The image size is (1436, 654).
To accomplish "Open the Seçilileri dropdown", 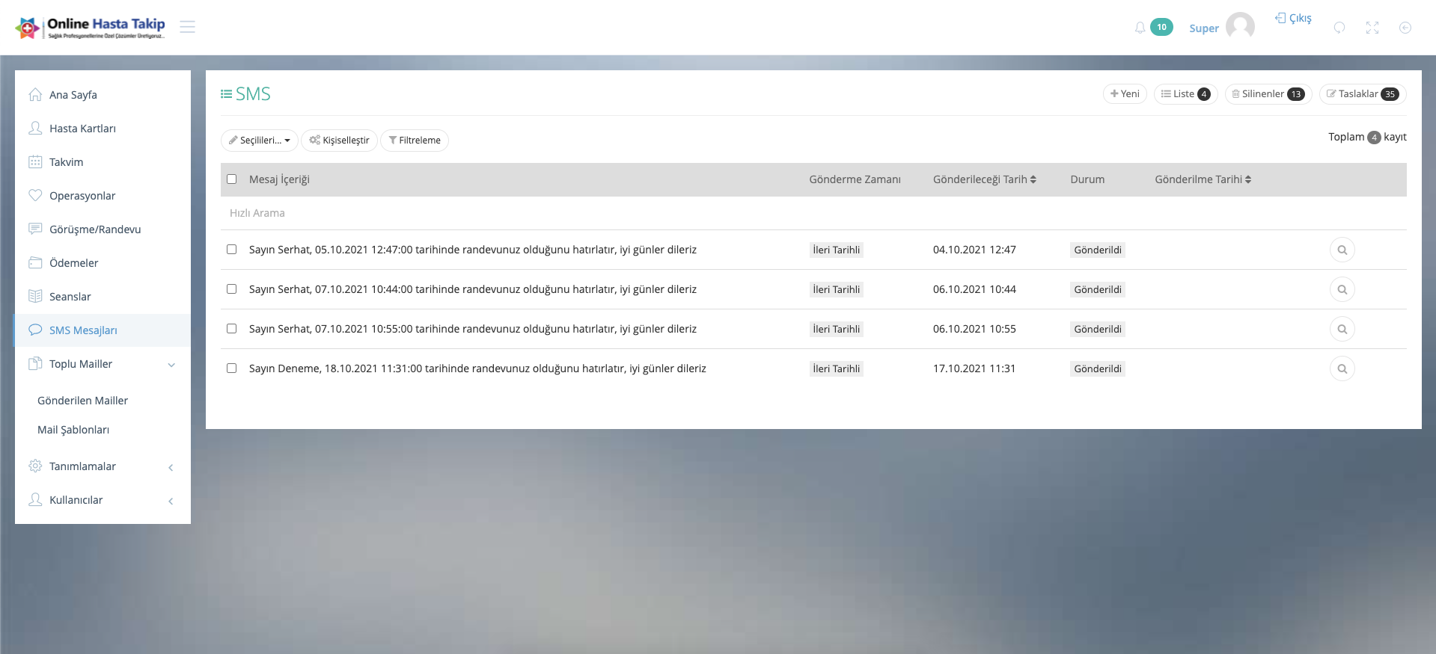I will pyautogui.click(x=260, y=141).
